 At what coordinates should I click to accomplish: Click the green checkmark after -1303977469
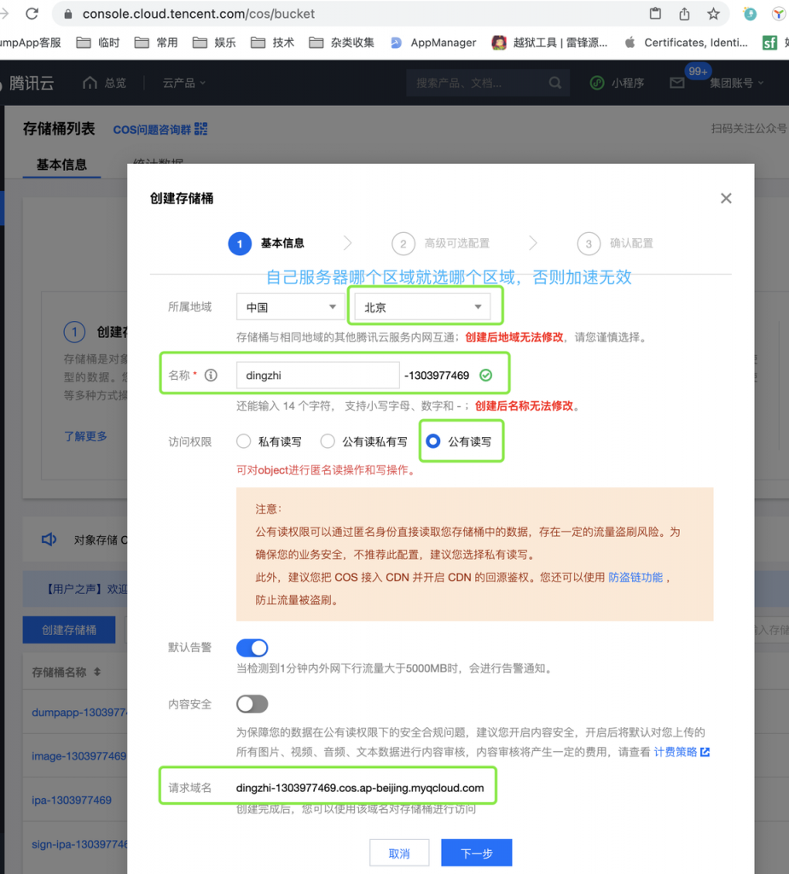tap(486, 376)
